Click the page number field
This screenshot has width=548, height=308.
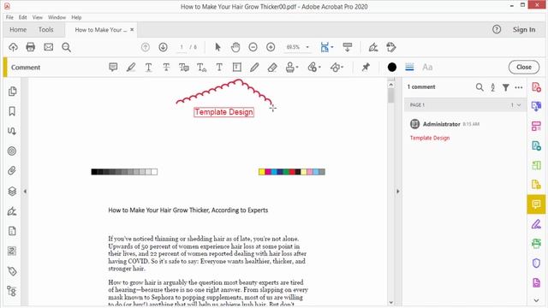182,47
